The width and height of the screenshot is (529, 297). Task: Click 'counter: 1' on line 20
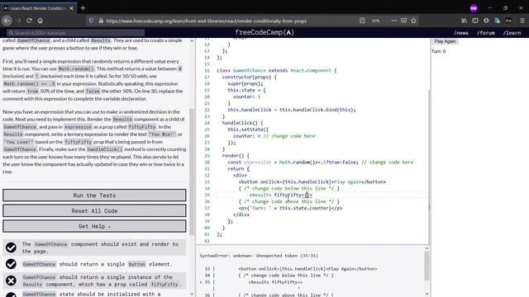[247, 97]
